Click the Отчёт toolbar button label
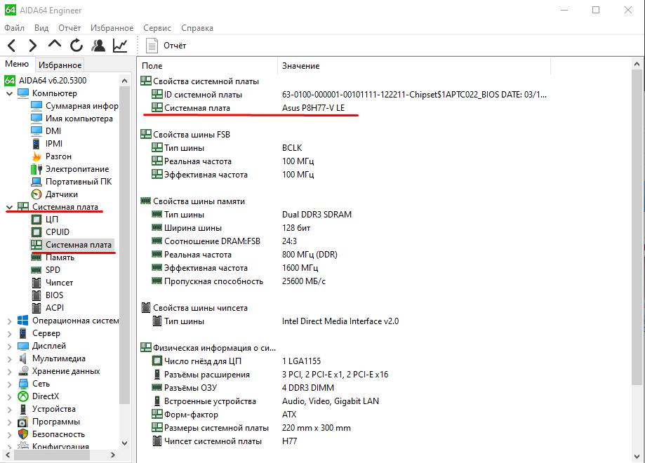This screenshot has width=645, height=463. pyautogui.click(x=175, y=46)
